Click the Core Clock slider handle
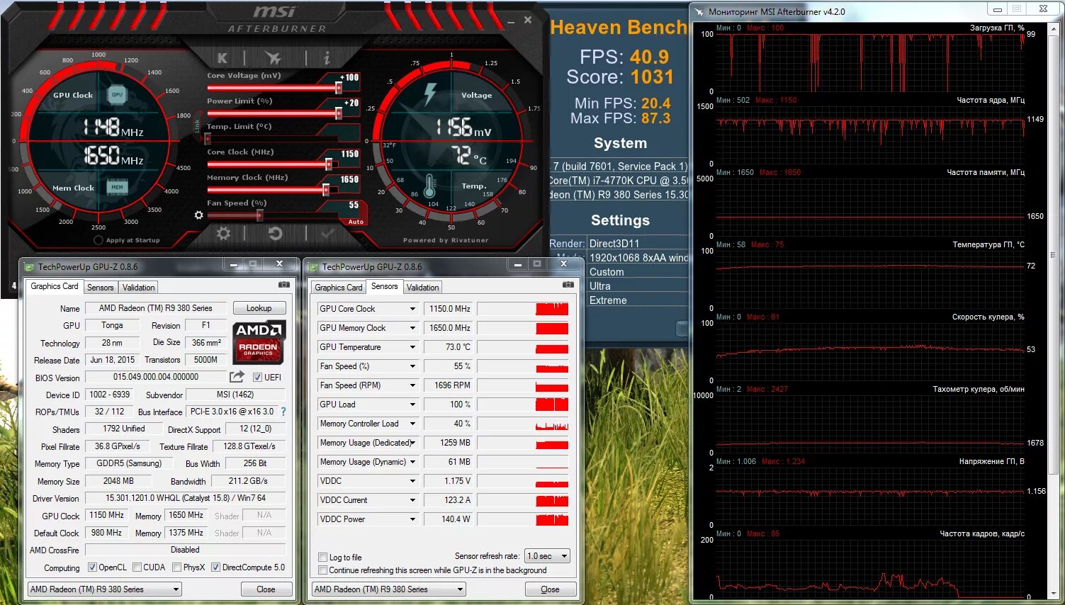The height and width of the screenshot is (605, 1065). click(x=329, y=164)
